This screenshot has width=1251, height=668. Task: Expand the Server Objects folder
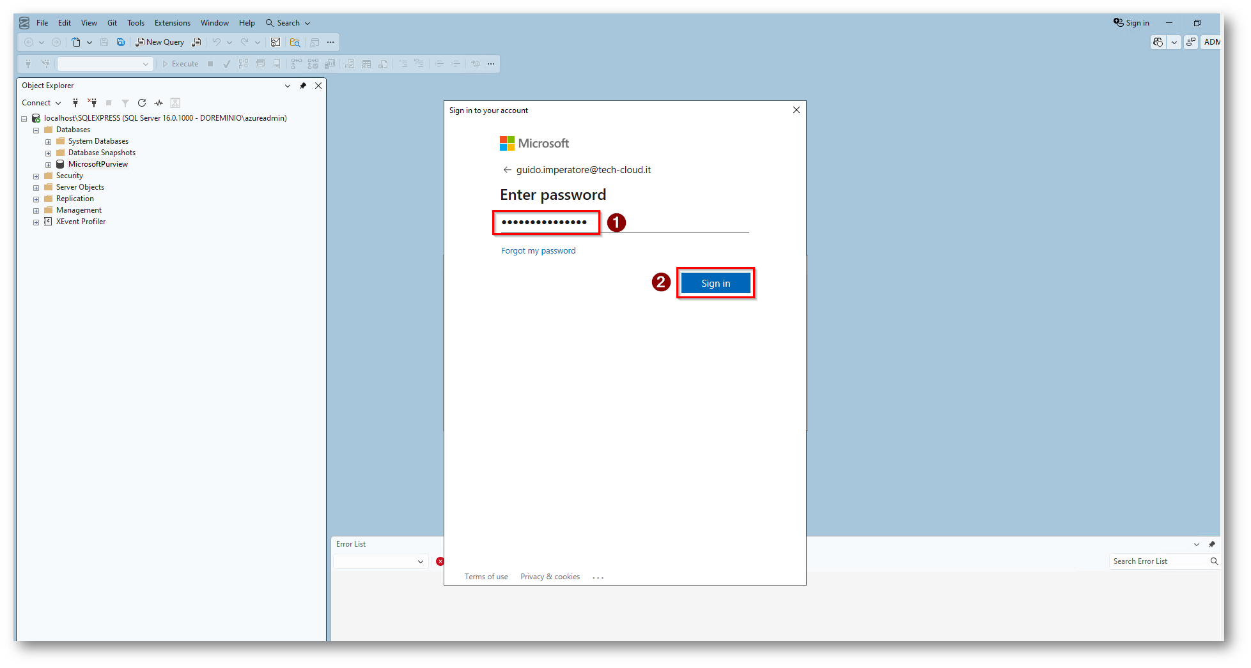pos(36,188)
